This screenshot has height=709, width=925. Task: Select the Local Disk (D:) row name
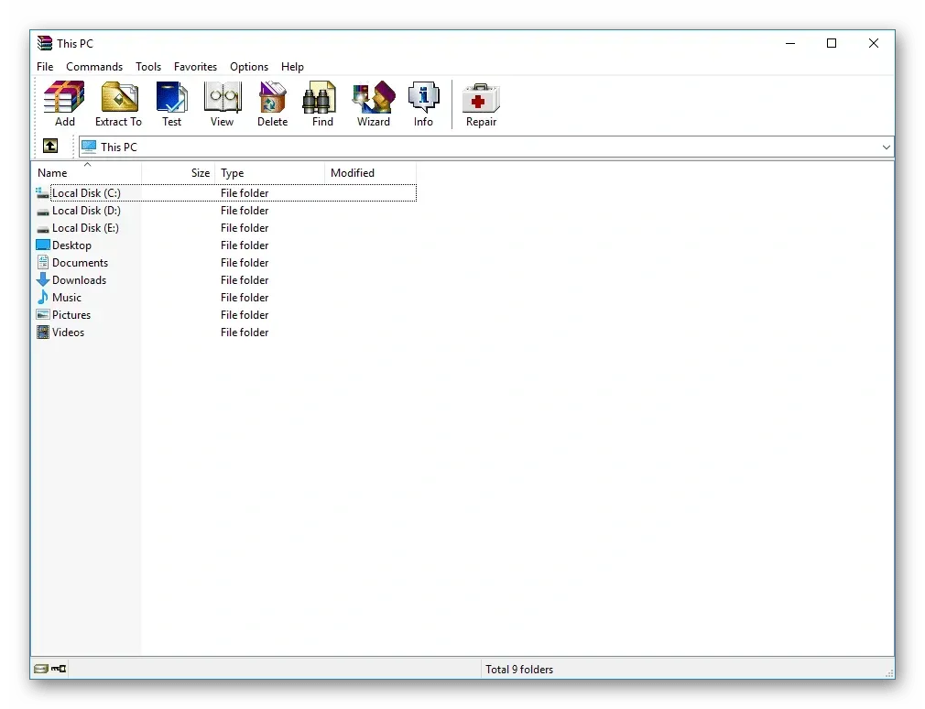coord(86,211)
